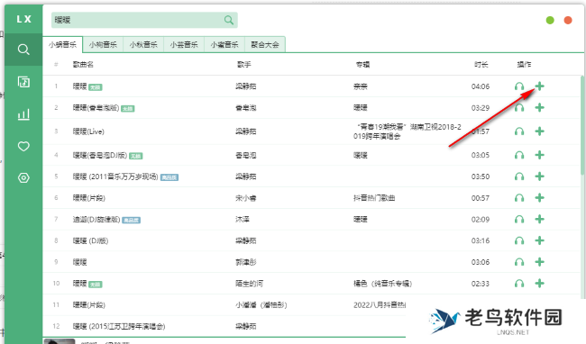Screen dimensions: 586x344
Task: Add the 02:09 song with plus icon
Action: coord(539,219)
